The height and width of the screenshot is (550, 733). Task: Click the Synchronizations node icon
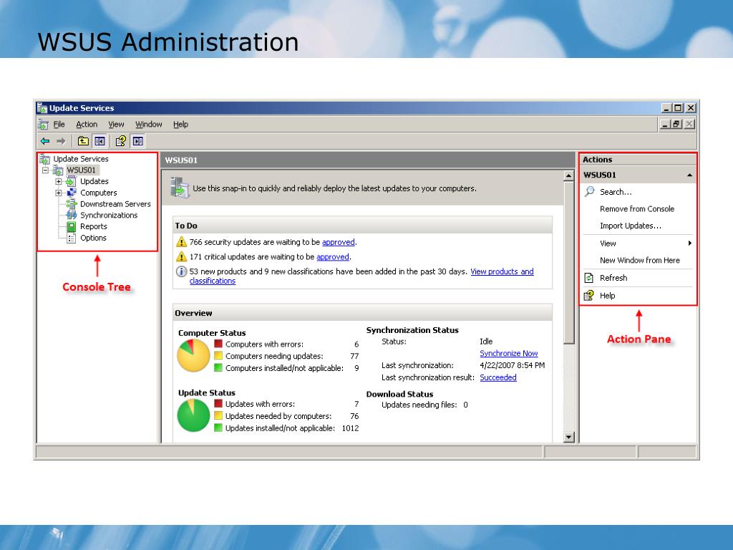(x=72, y=215)
